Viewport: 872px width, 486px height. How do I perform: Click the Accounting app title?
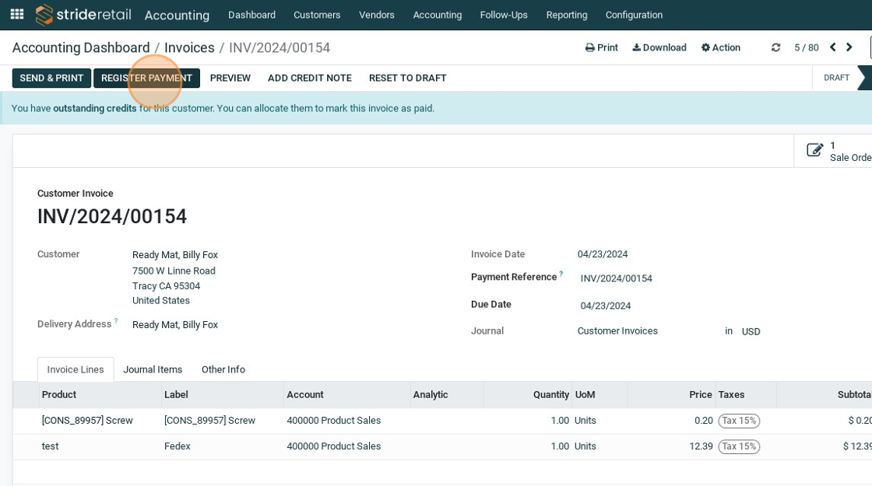pyautogui.click(x=177, y=15)
